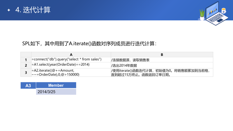Select row number 1 in the table
This screenshot has width=233, height=131.
[26, 60]
